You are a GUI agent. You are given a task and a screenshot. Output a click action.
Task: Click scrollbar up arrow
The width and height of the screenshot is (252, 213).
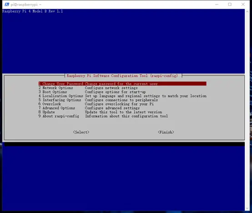pyautogui.click(x=247, y=11)
